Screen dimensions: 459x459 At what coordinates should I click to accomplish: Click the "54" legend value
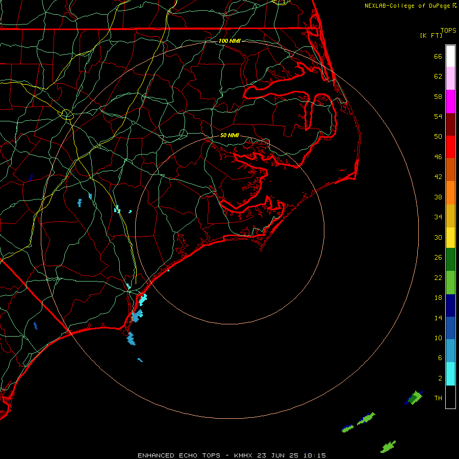click(438, 116)
